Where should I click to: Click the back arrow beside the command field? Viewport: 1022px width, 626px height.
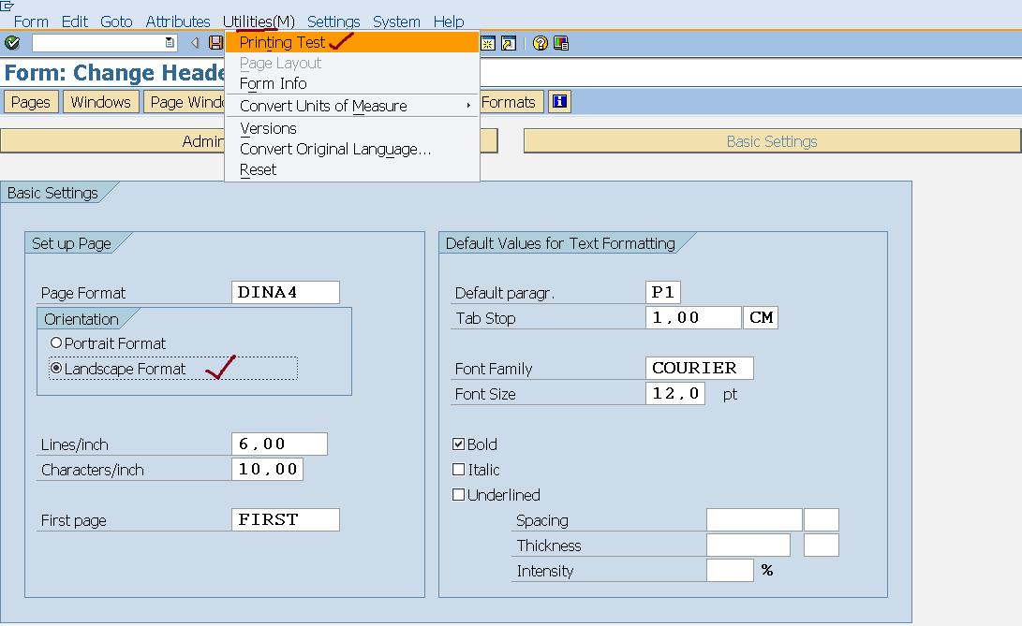[195, 43]
